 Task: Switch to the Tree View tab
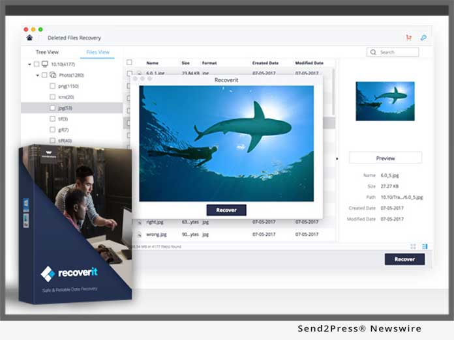point(46,52)
